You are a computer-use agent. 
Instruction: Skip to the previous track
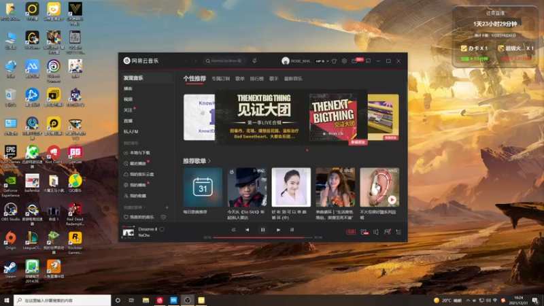tap(247, 230)
